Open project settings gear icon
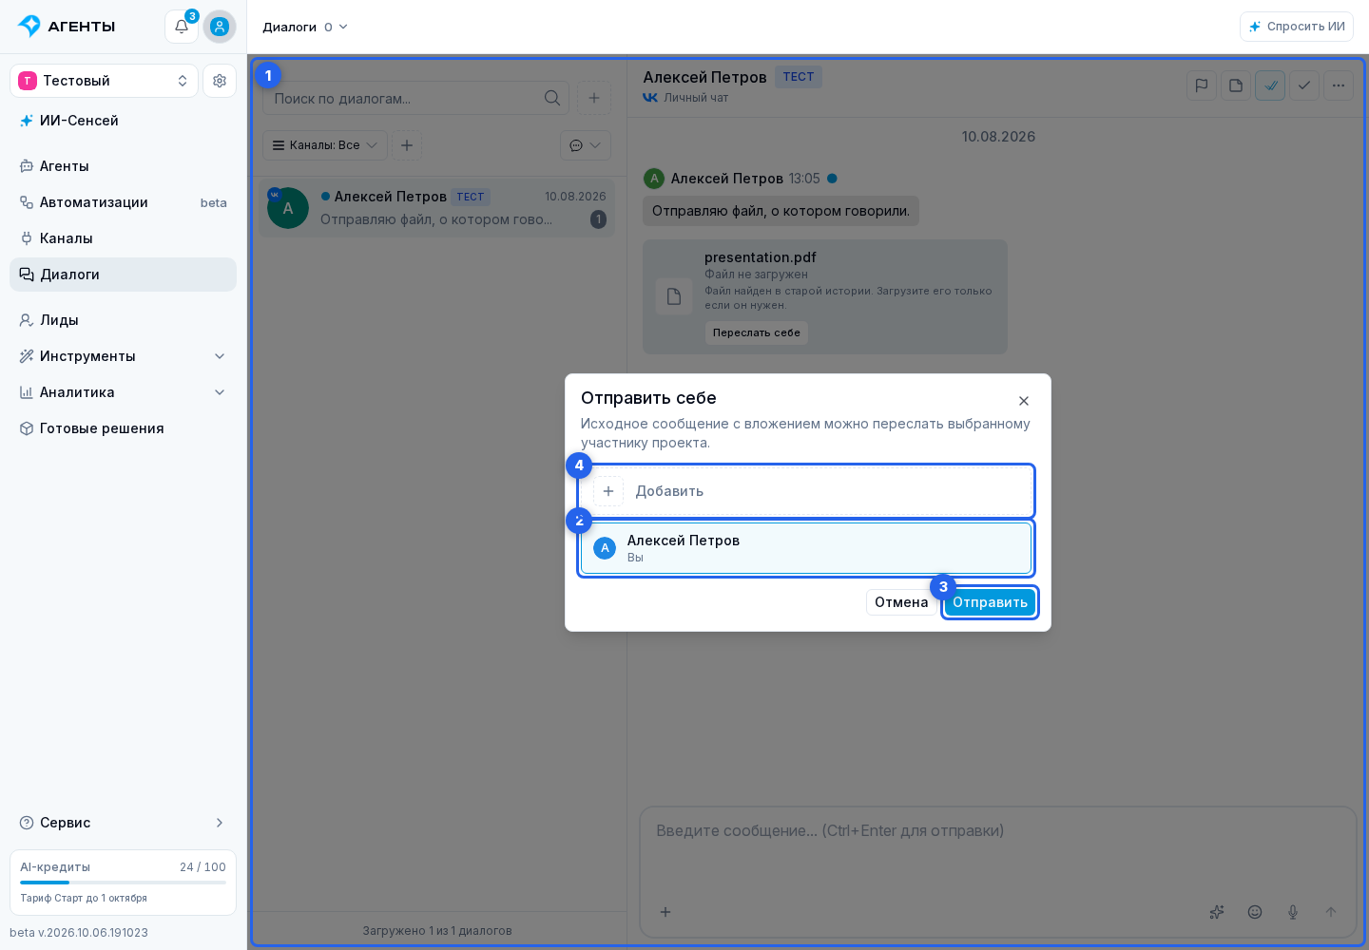Viewport: 1369px width, 950px height. tap(220, 81)
